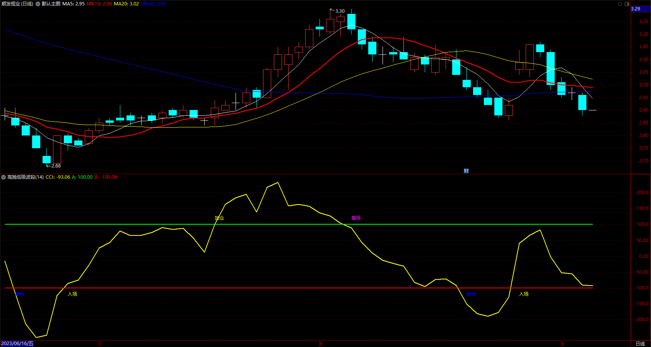Screen dimensions: 651x347
Task: Click the MA10: 2.99 indicator value
Action: click(x=99, y=4)
